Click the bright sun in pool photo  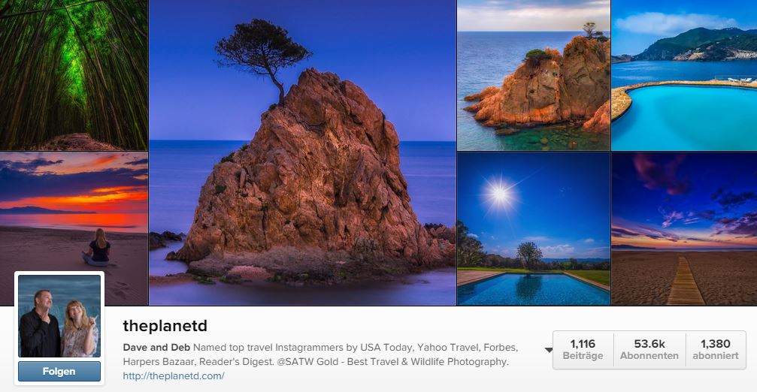(500, 194)
